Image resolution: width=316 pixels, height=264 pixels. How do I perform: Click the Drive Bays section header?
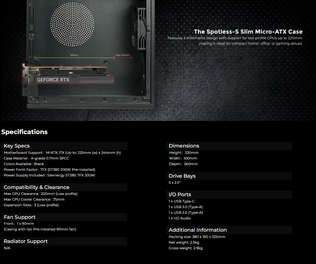[182, 176]
